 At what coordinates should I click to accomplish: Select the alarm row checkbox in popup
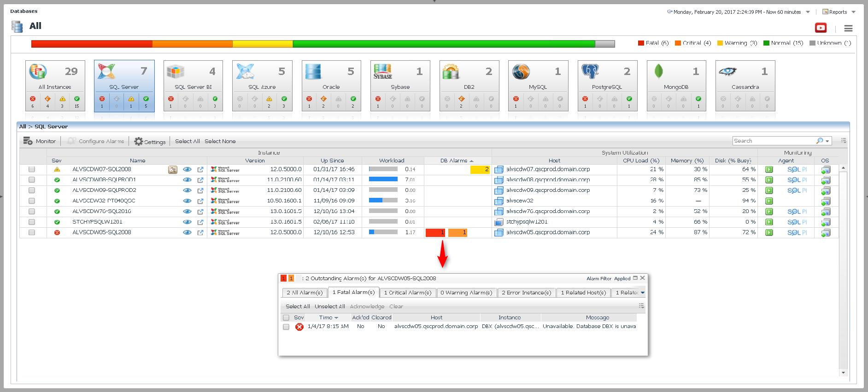[x=286, y=327]
